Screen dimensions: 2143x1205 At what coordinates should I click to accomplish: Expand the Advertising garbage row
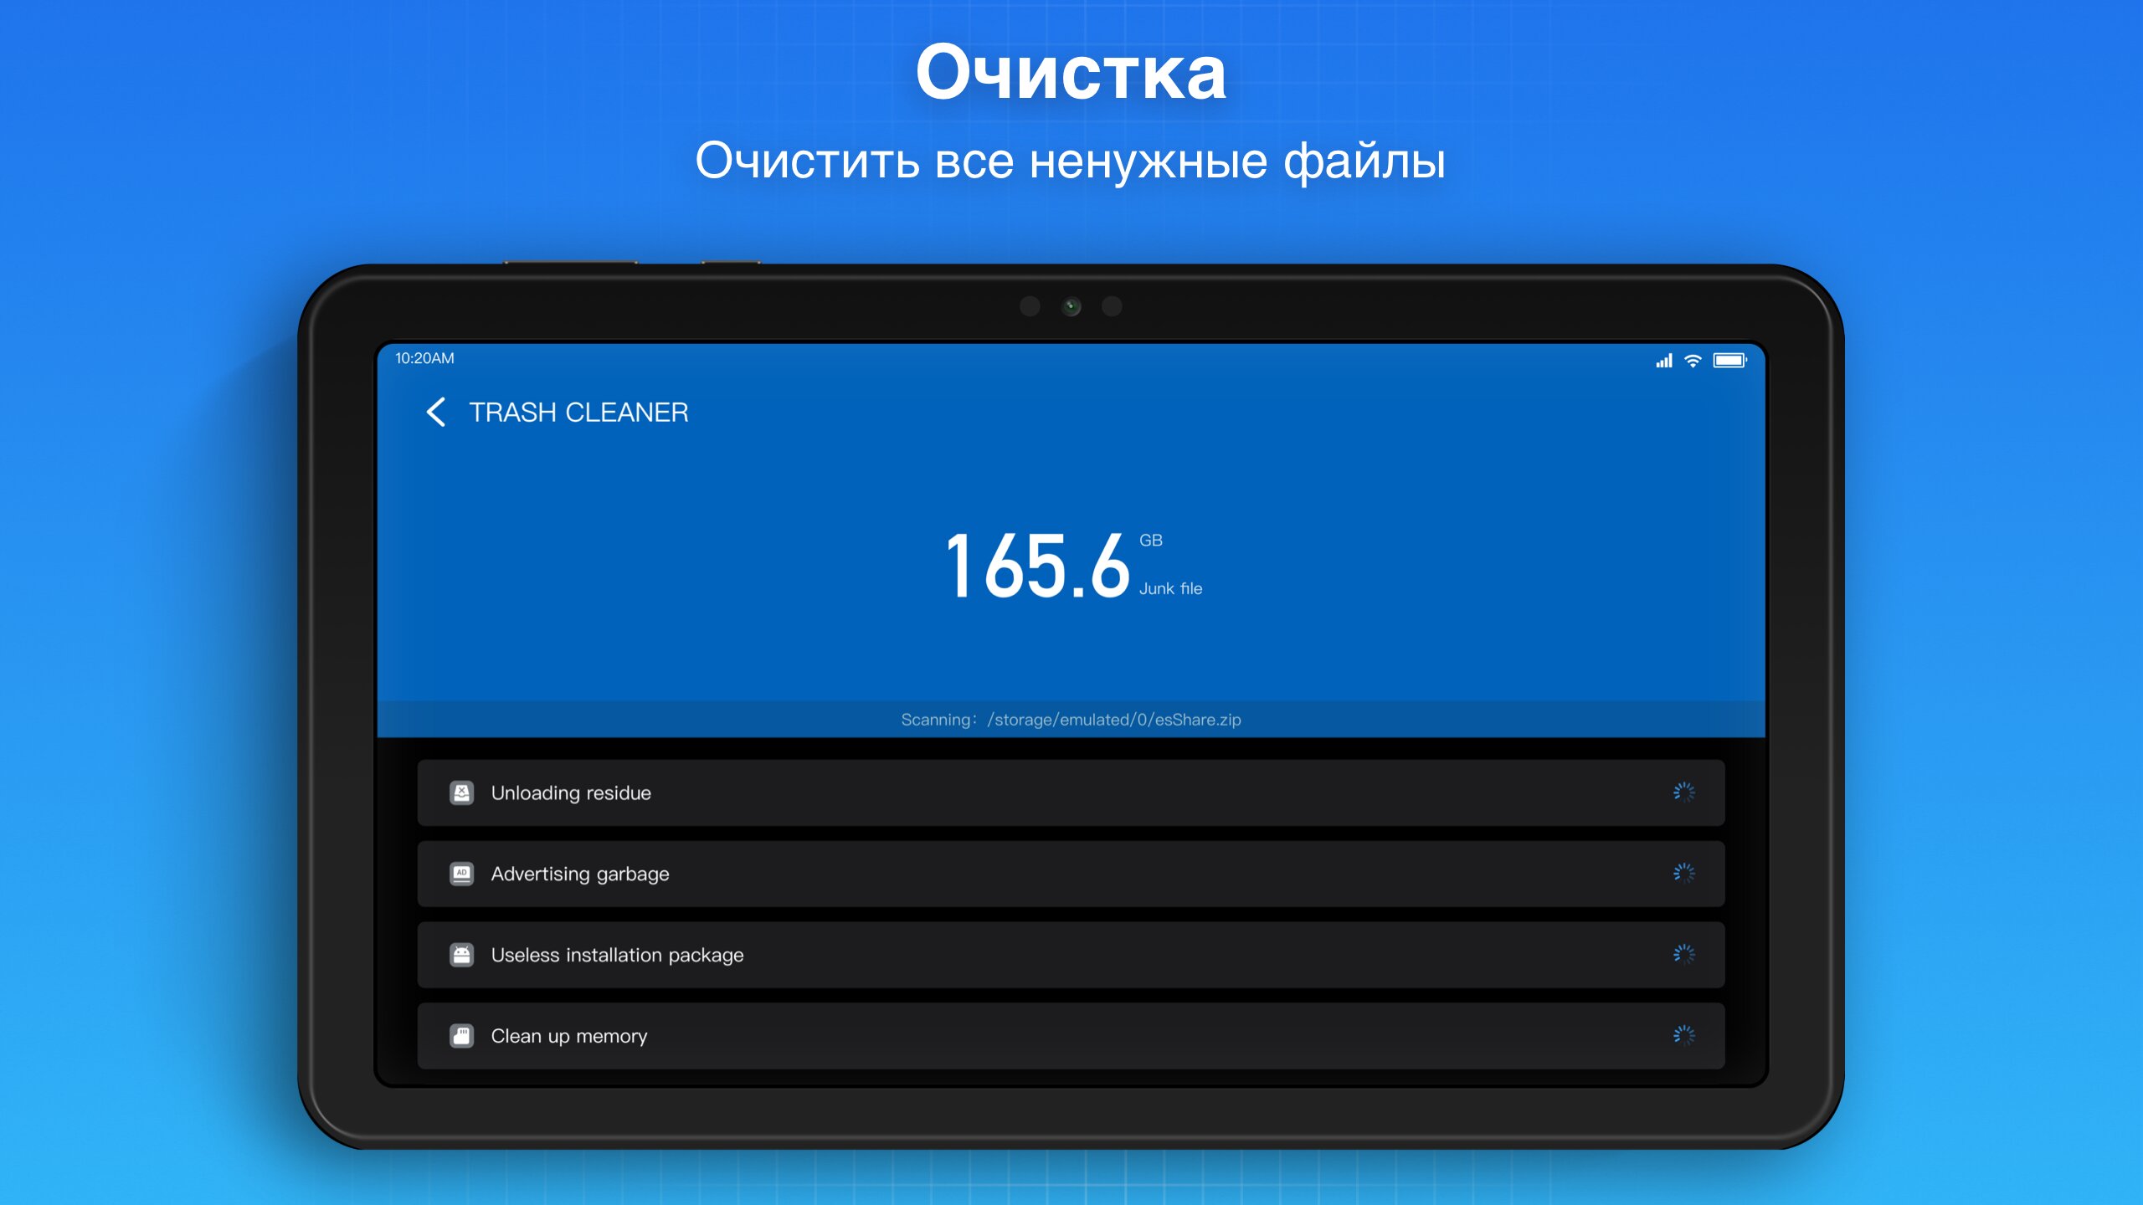click(x=1070, y=874)
